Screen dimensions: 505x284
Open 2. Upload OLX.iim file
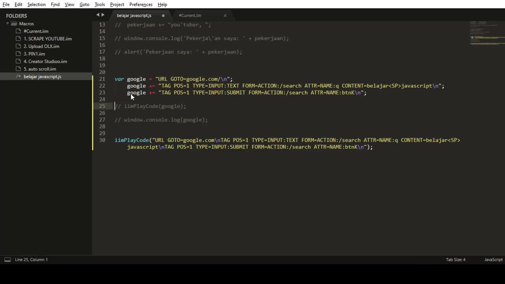41,46
